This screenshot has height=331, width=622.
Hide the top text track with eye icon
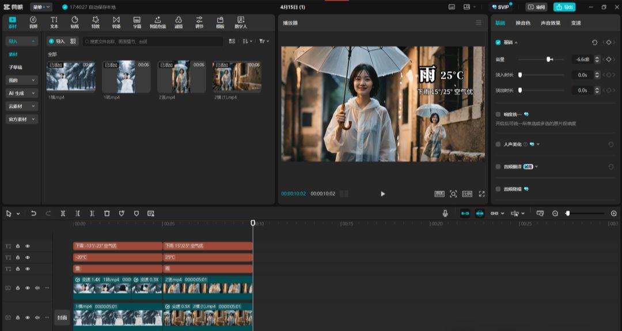27,246
